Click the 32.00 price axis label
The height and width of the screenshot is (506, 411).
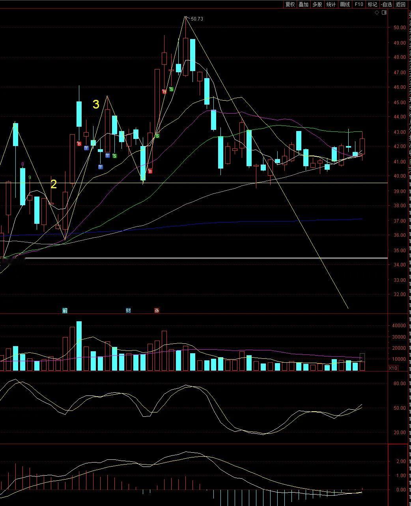point(399,294)
